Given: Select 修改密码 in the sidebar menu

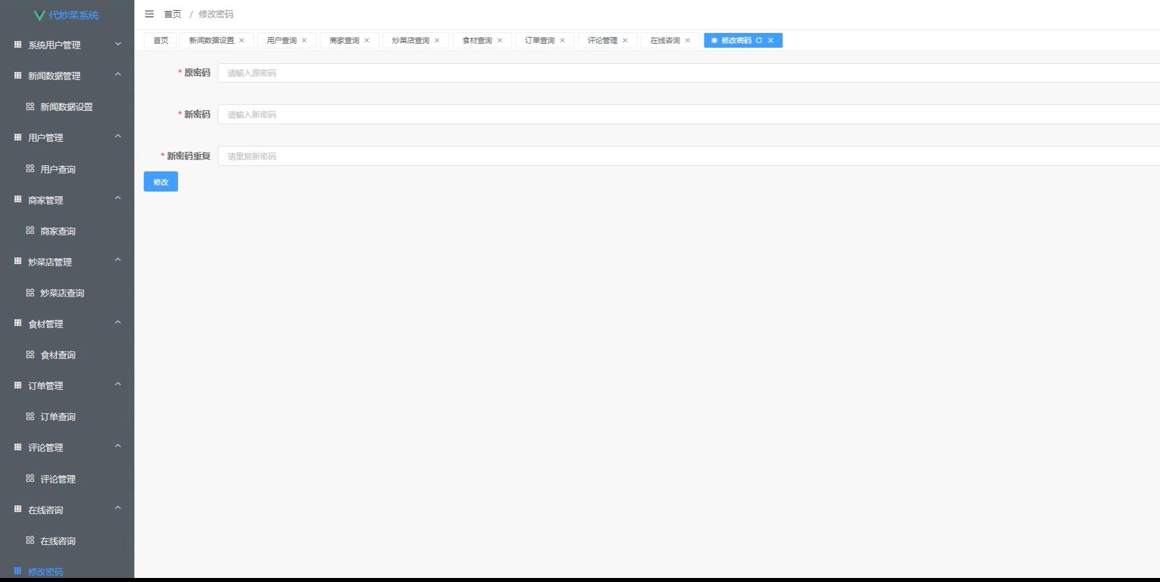Looking at the screenshot, I should pyautogui.click(x=46, y=571).
